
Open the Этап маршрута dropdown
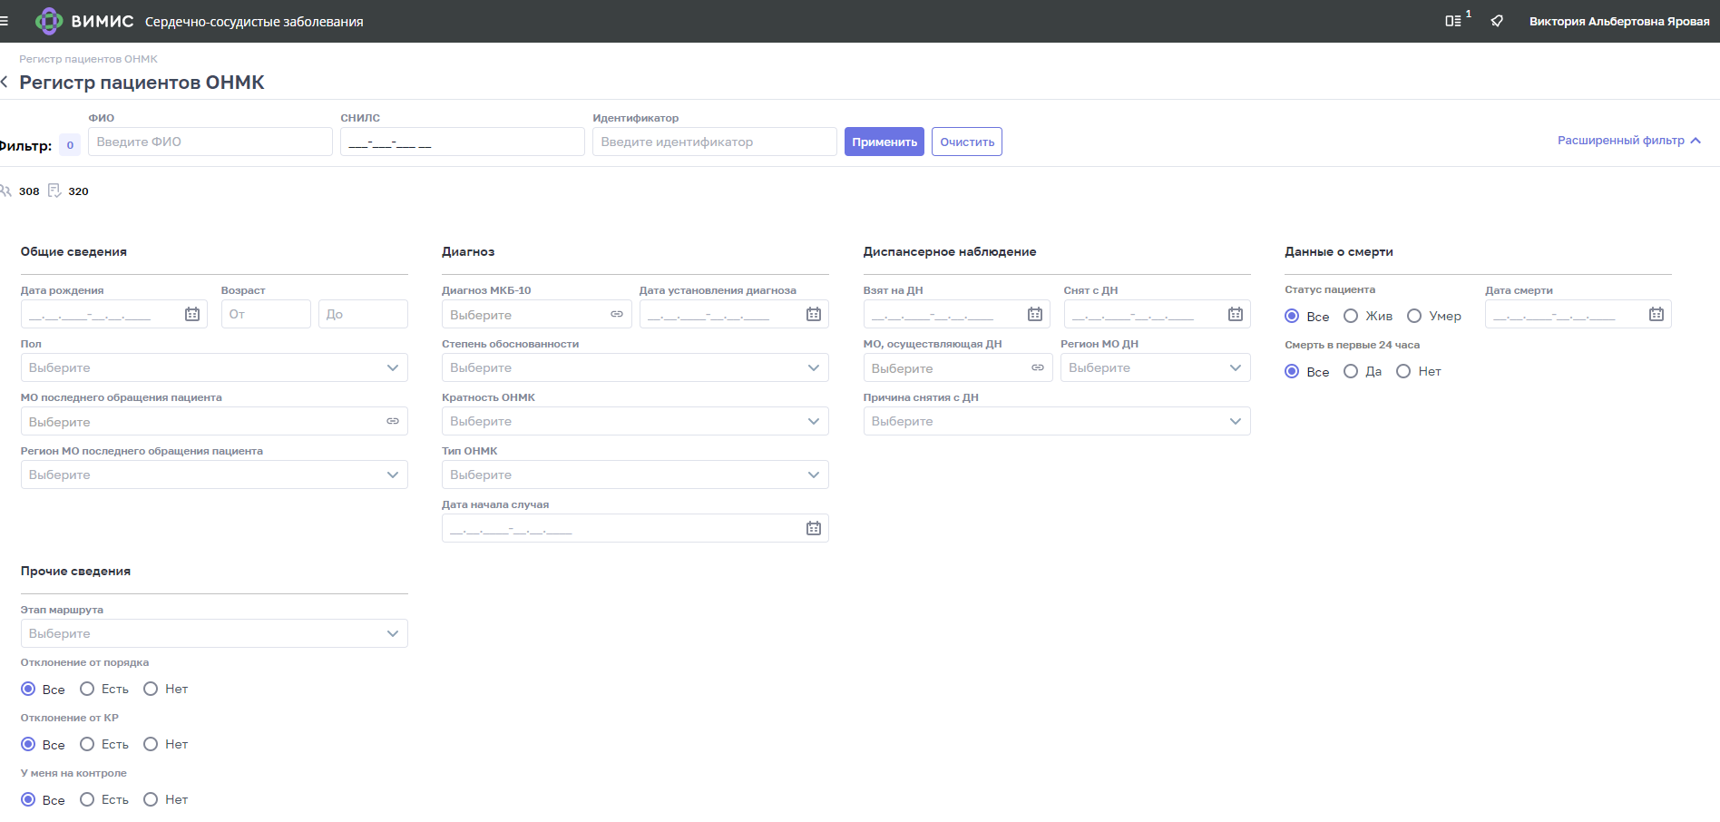pos(214,633)
